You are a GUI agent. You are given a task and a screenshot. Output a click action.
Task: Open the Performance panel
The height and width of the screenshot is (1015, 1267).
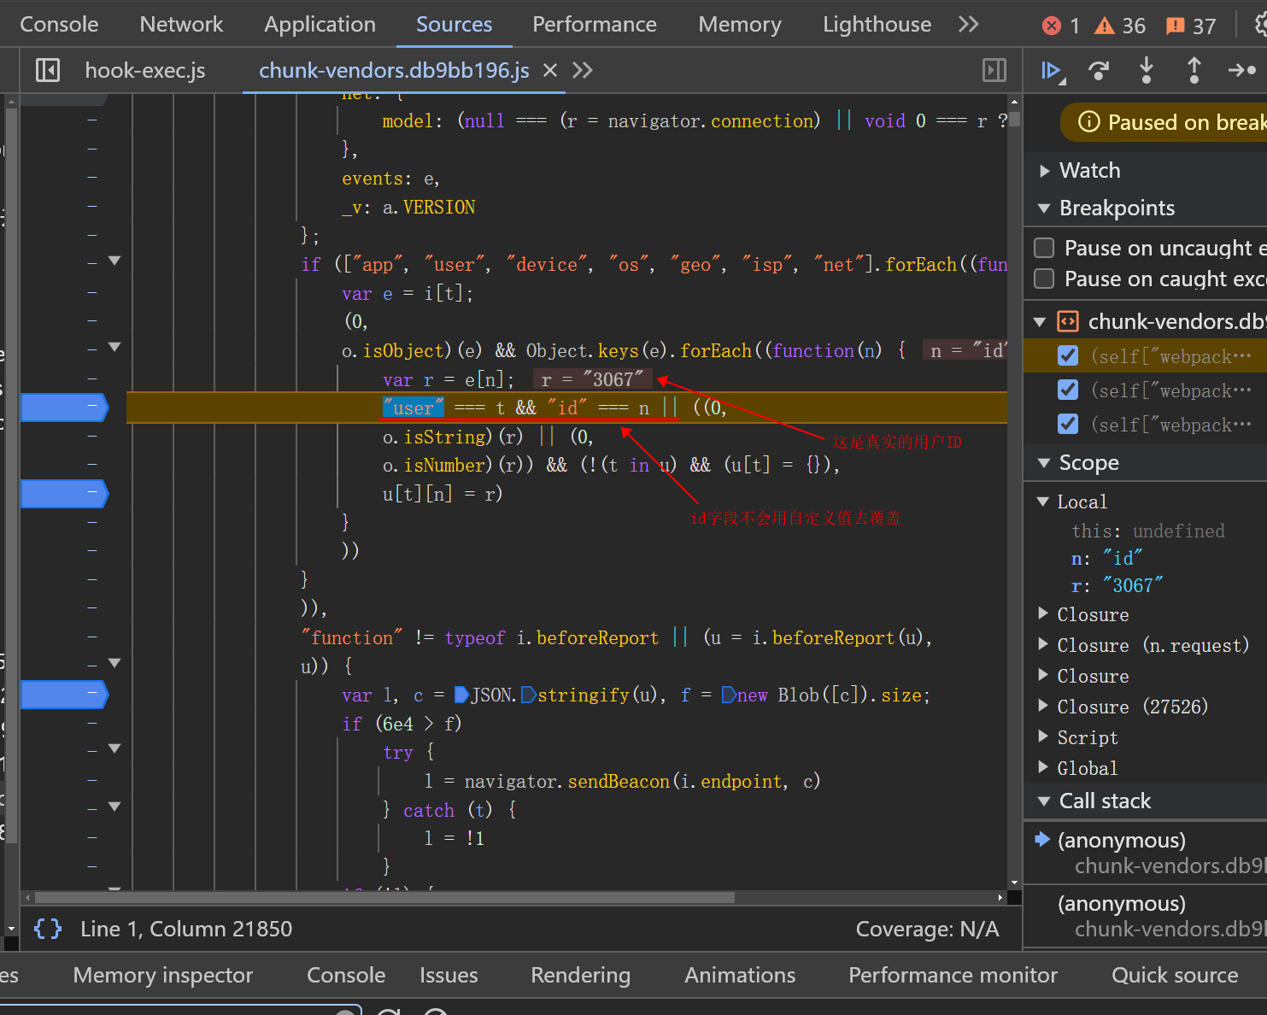(x=595, y=24)
